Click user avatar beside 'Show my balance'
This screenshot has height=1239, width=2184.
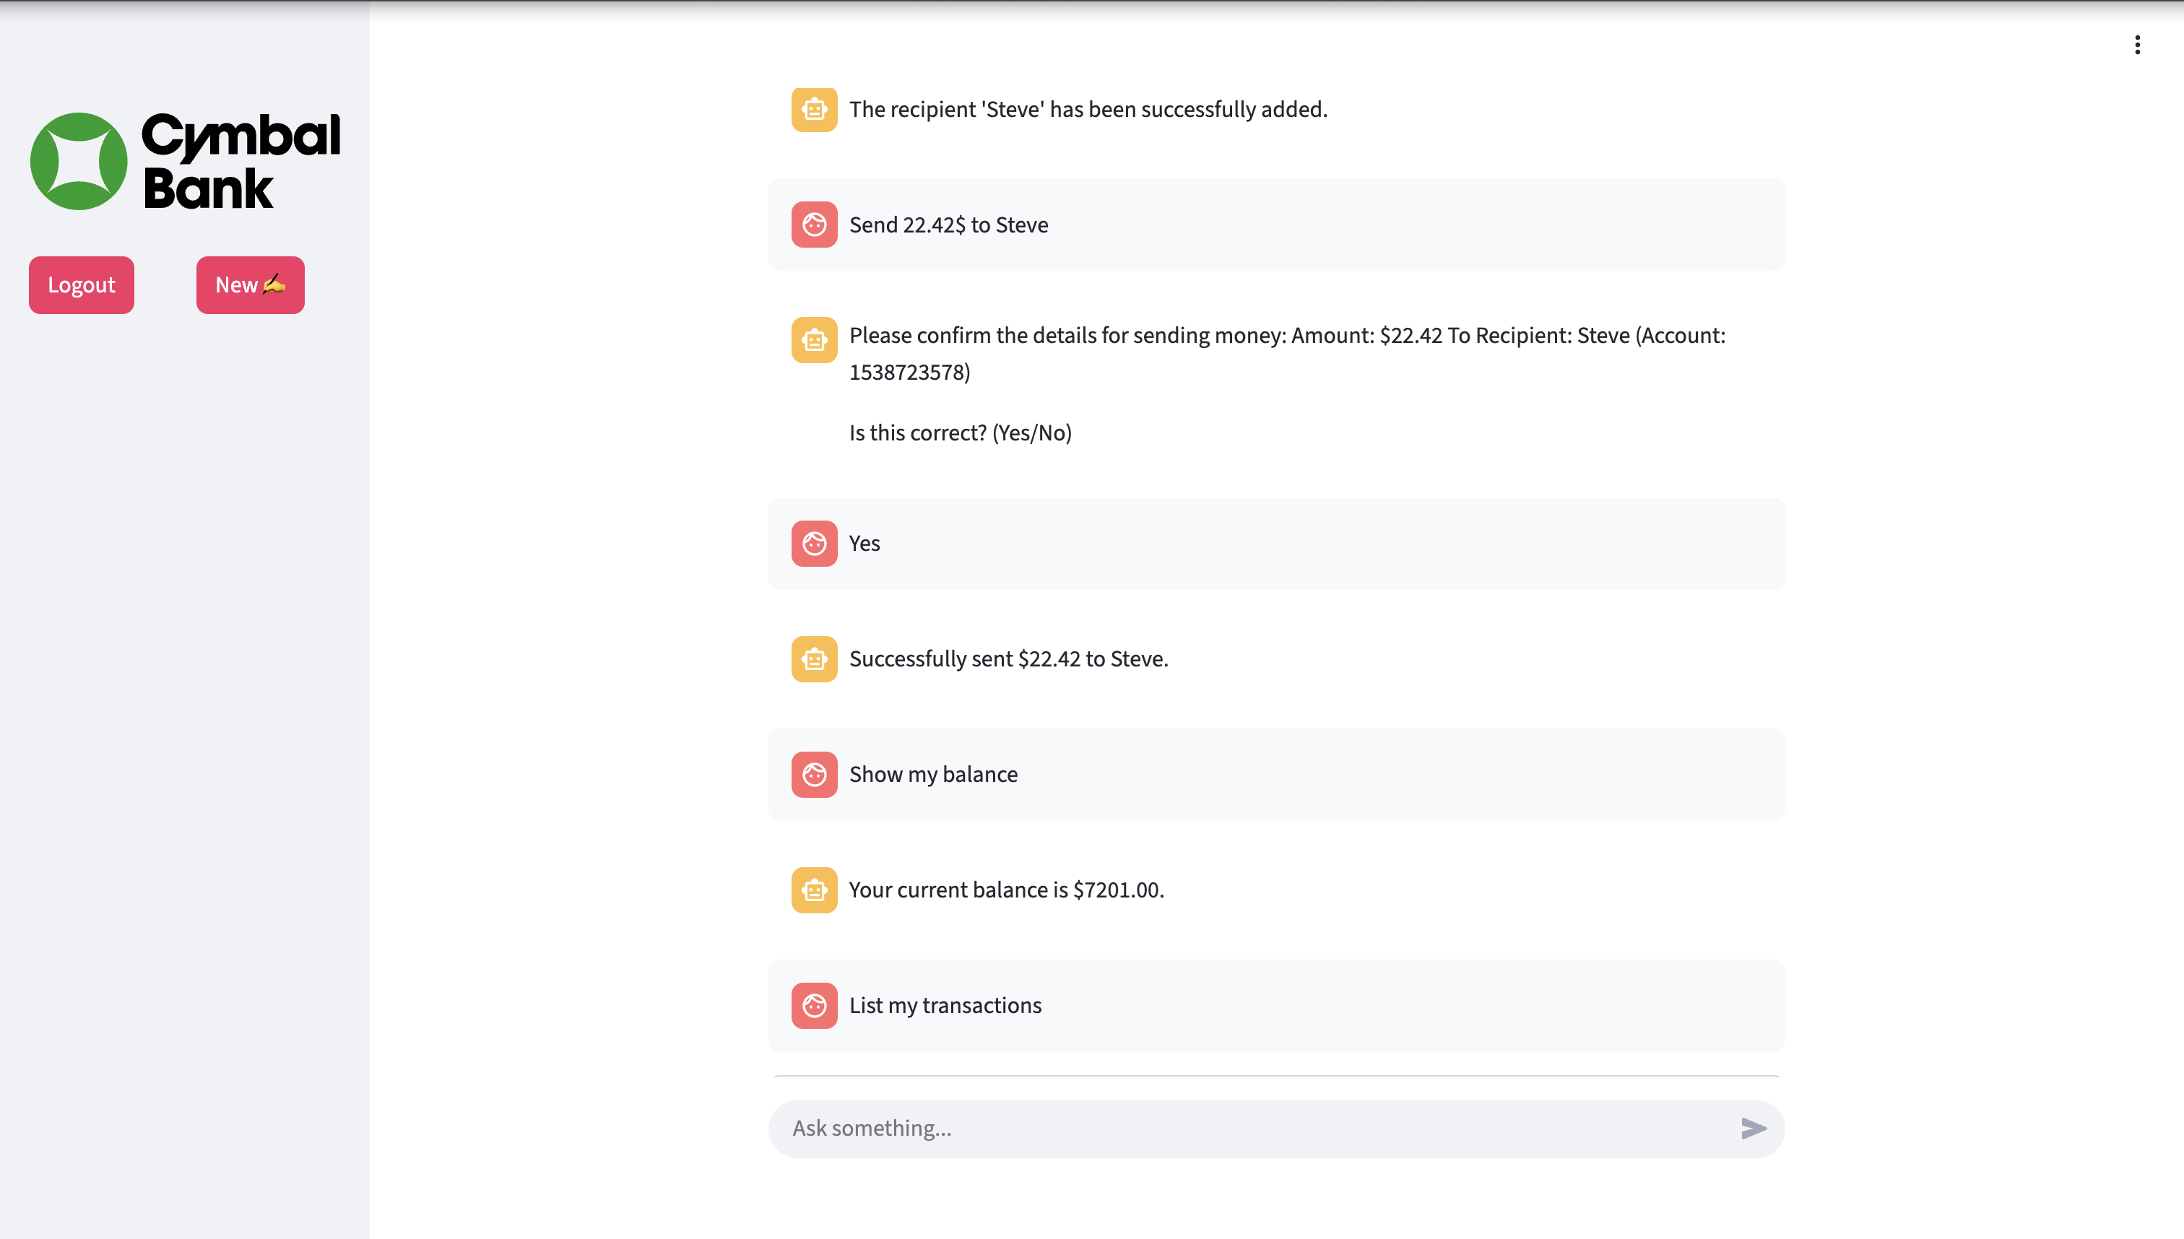tap(814, 774)
